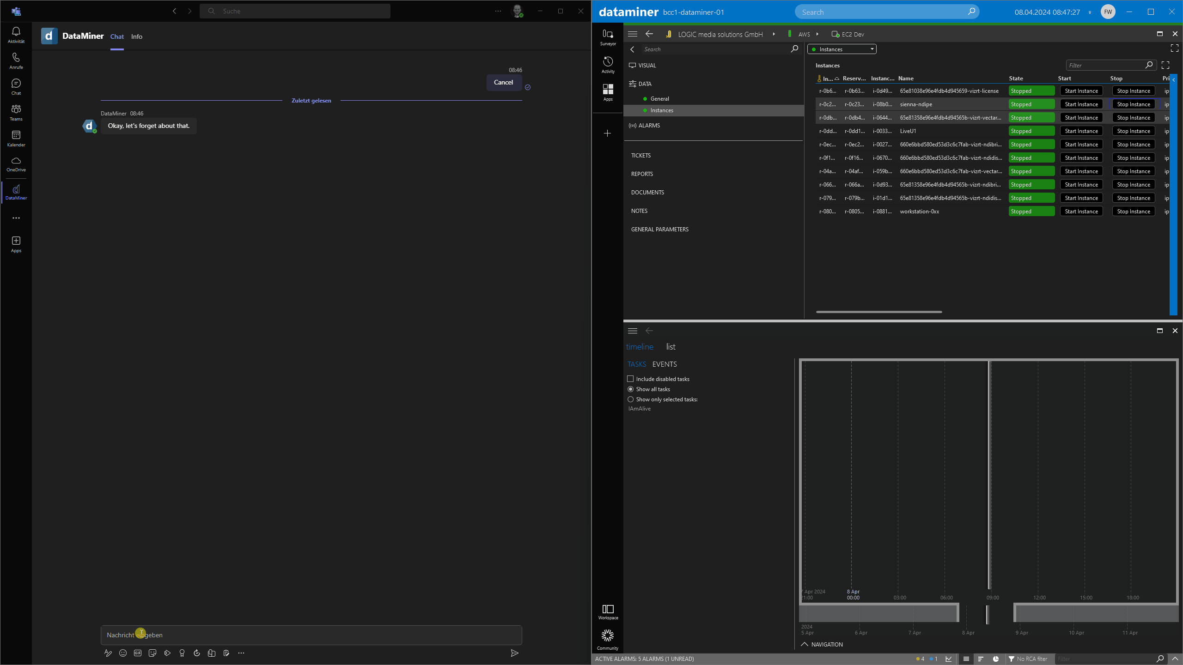
Task: Select Show only selected tasks radio
Action: pos(630,399)
